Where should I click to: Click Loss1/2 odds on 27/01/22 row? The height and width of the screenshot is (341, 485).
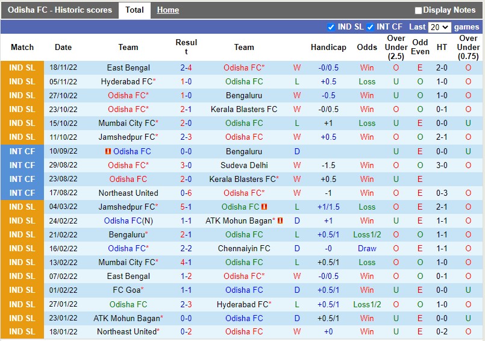(367, 304)
